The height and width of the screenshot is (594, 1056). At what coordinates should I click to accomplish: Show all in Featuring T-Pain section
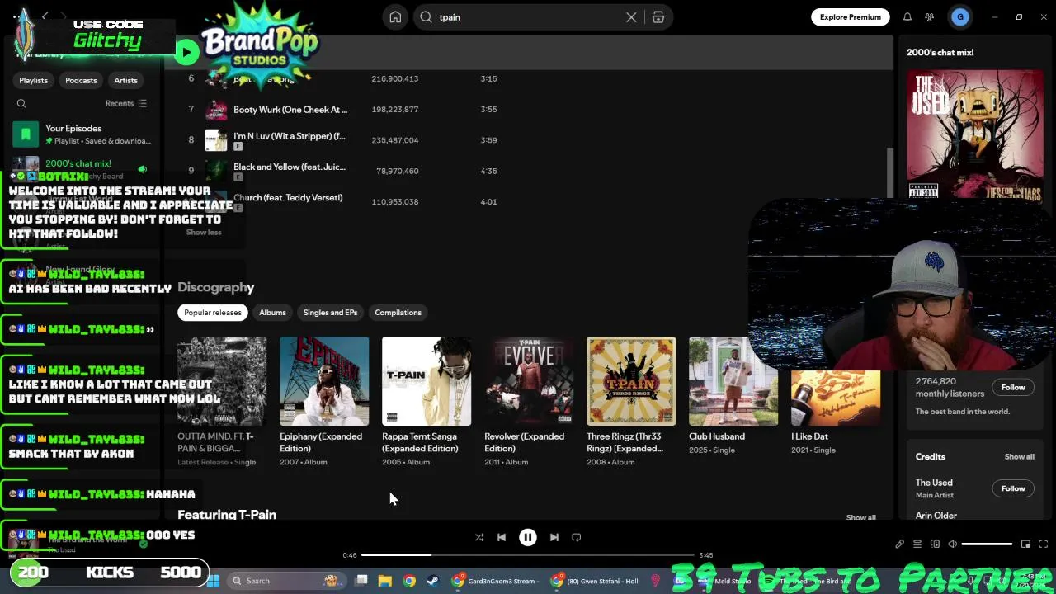860,517
